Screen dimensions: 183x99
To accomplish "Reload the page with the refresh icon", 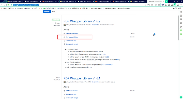I will pyautogui.click(x=145, y=5).
